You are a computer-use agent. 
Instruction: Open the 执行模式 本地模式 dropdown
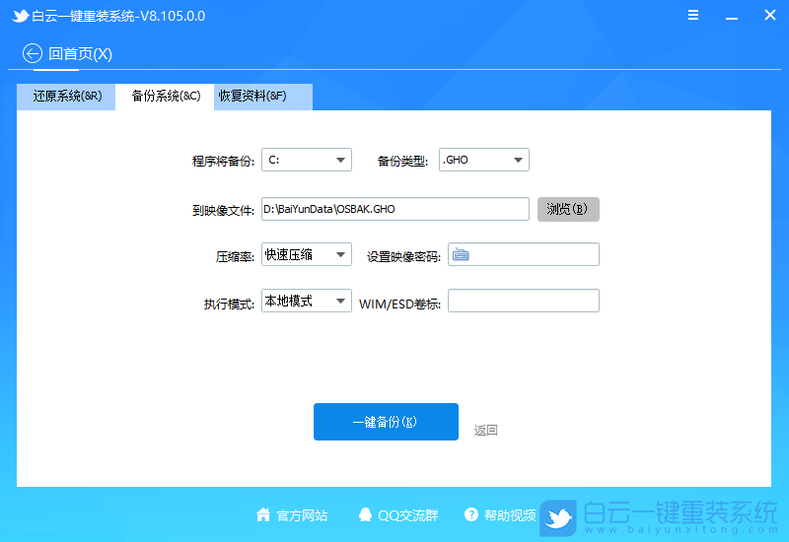pos(307,301)
